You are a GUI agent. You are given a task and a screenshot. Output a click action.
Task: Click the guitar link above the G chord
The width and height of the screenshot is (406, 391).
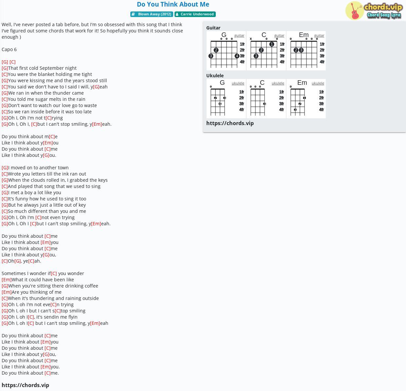[x=239, y=35]
